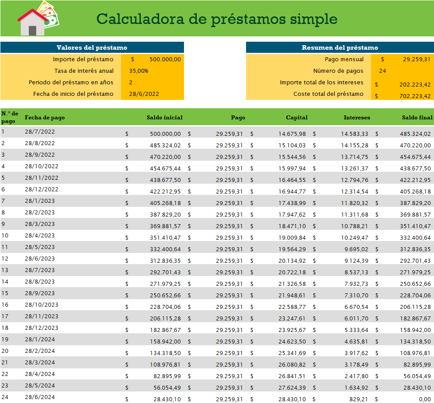Screen dimensions: 434x403
Task: Click the Valores del préstamo header
Action: click(92, 47)
